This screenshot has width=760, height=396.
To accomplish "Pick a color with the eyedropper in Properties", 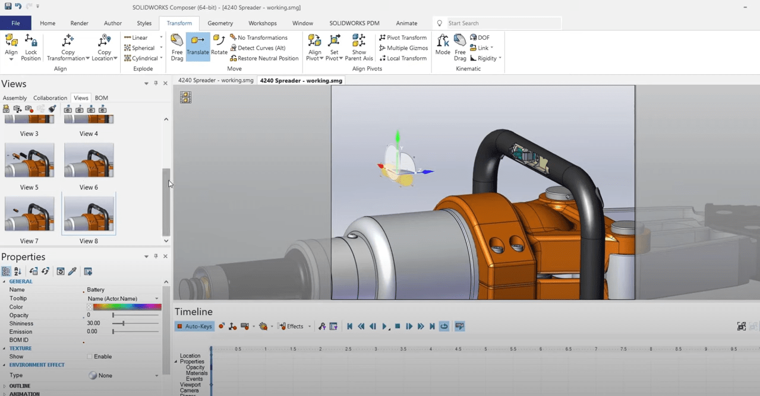I will [72, 271].
